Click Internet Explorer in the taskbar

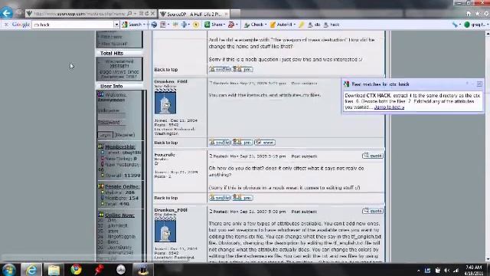tap(31, 269)
